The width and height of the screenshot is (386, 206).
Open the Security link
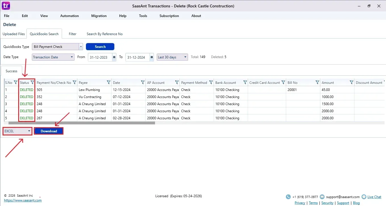(327, 203)
